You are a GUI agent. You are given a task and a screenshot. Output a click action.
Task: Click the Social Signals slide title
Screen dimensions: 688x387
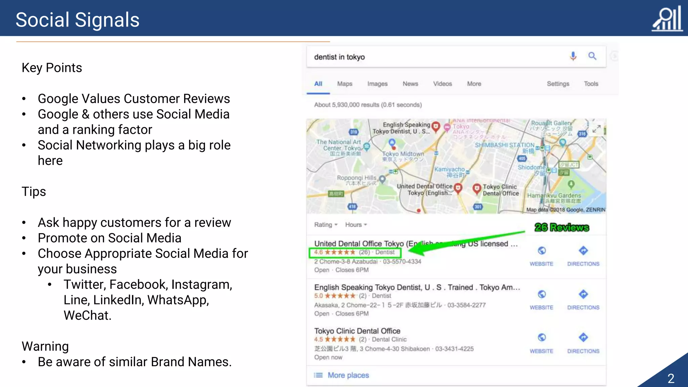coord(78,20)
